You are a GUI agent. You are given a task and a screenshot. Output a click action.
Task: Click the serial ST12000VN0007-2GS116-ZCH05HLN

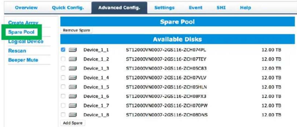166,87
